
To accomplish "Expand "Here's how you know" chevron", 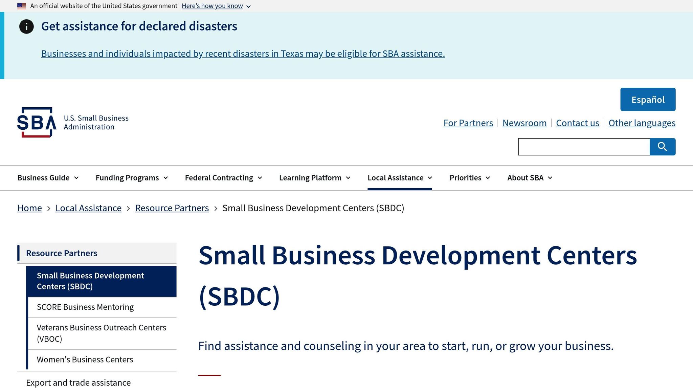I will tap(248, 6).
